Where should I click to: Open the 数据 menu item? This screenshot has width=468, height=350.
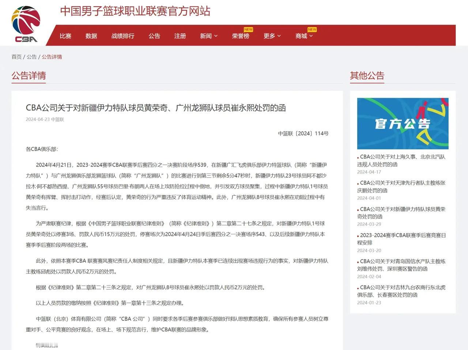coord(91,36)
